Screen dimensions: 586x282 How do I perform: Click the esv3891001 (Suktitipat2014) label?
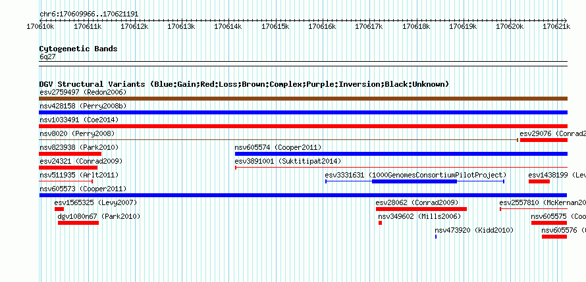[x=288, y=161]
